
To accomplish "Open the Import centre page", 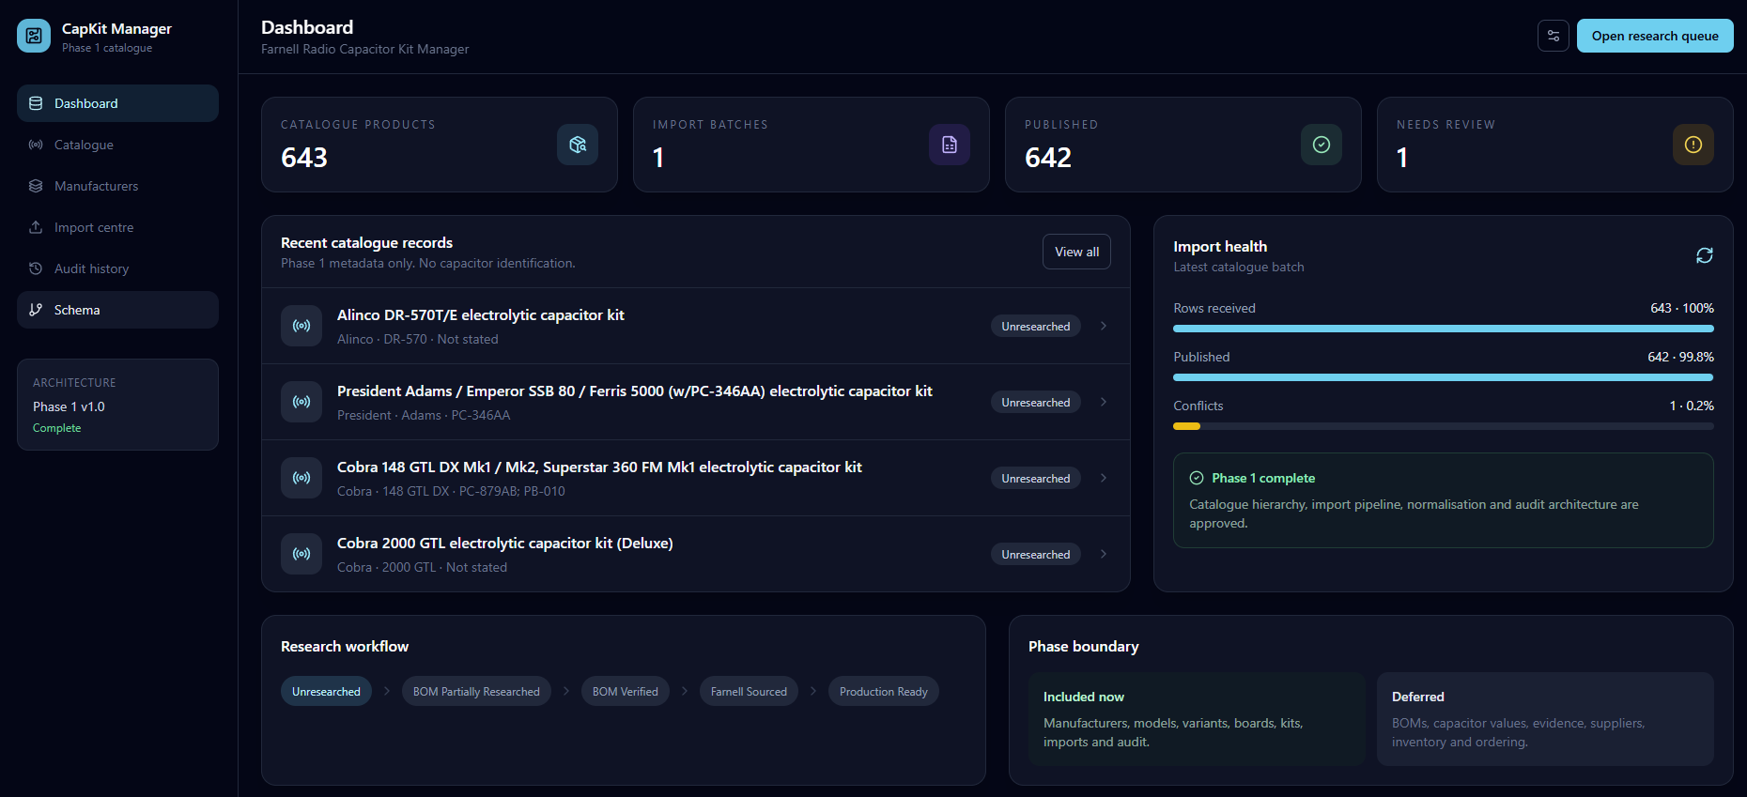I will click(117, 227).
